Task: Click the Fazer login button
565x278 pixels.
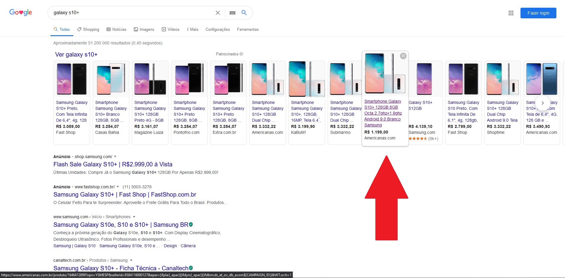Action: click(x=538, y=13)
